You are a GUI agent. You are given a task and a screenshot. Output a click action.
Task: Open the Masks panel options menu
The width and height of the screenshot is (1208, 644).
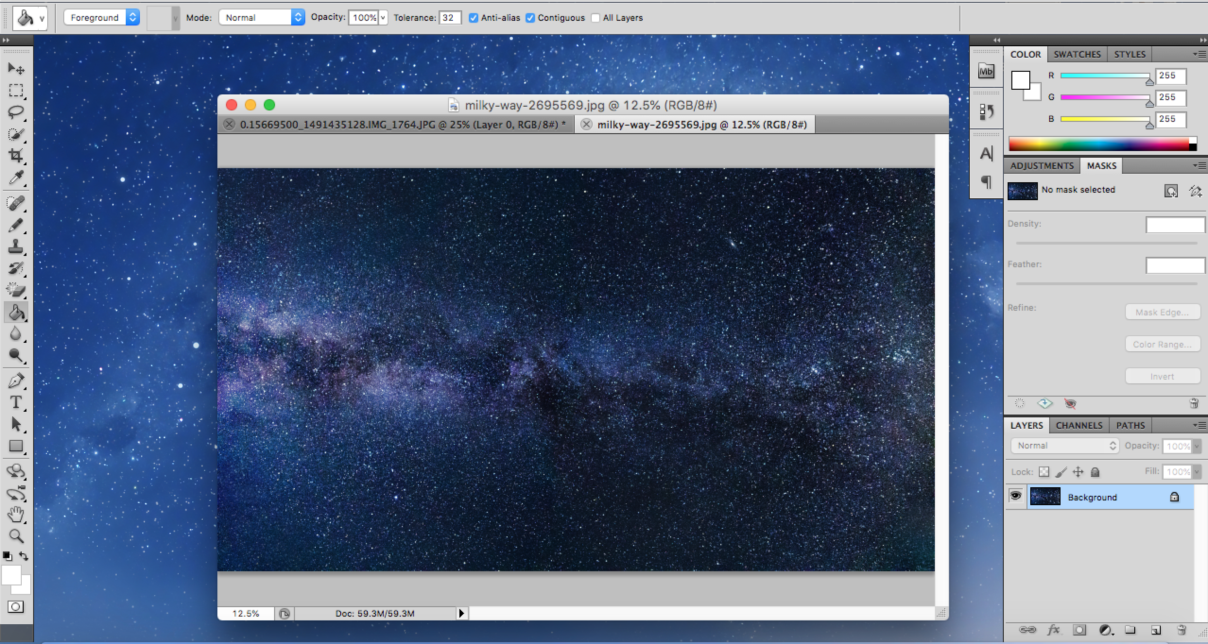pyautogui.click(x=1199, y=166)
